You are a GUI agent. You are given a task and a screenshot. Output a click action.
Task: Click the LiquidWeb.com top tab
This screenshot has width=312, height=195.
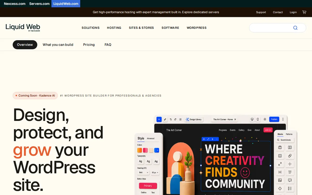pos(66,4)
